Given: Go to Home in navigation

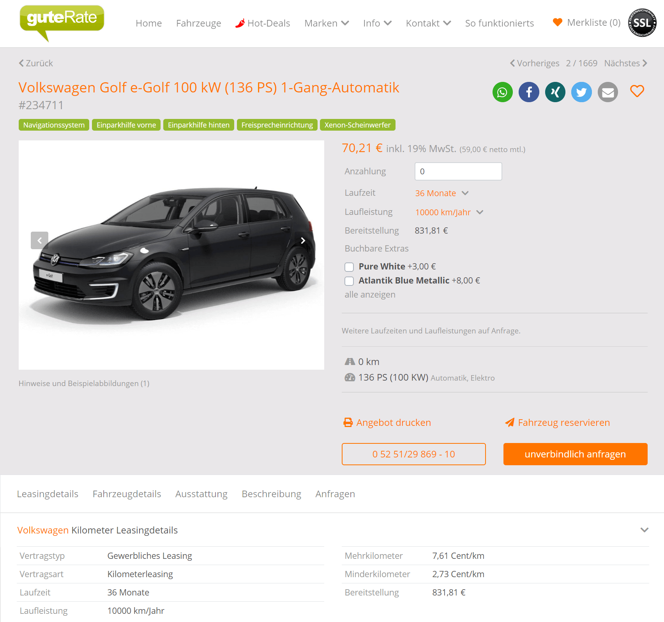Looking at the screenshot, I should click(x=149, y=23).
